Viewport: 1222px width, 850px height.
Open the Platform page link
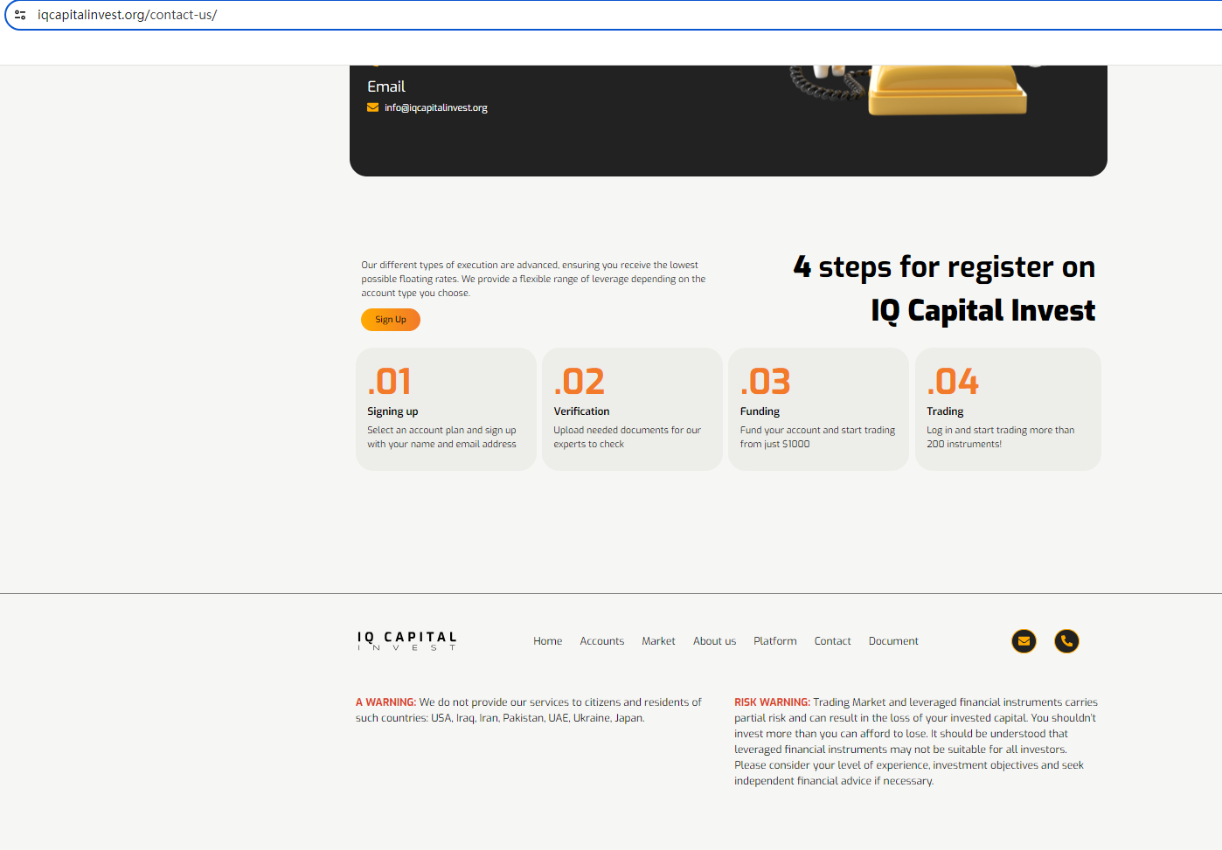point(775,641)
